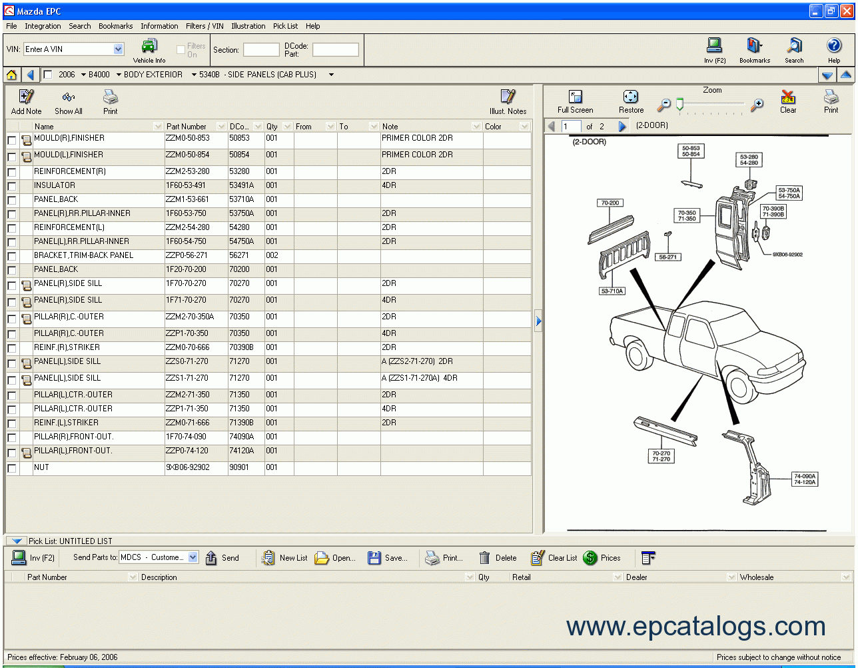The image size is (858, 668).
Task: Click the zoom out magnifier icon
Action: pyautogui.click(x=663, y=105)
